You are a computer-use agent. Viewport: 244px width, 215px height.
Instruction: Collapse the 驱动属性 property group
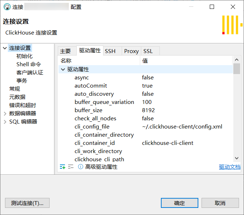63,69
